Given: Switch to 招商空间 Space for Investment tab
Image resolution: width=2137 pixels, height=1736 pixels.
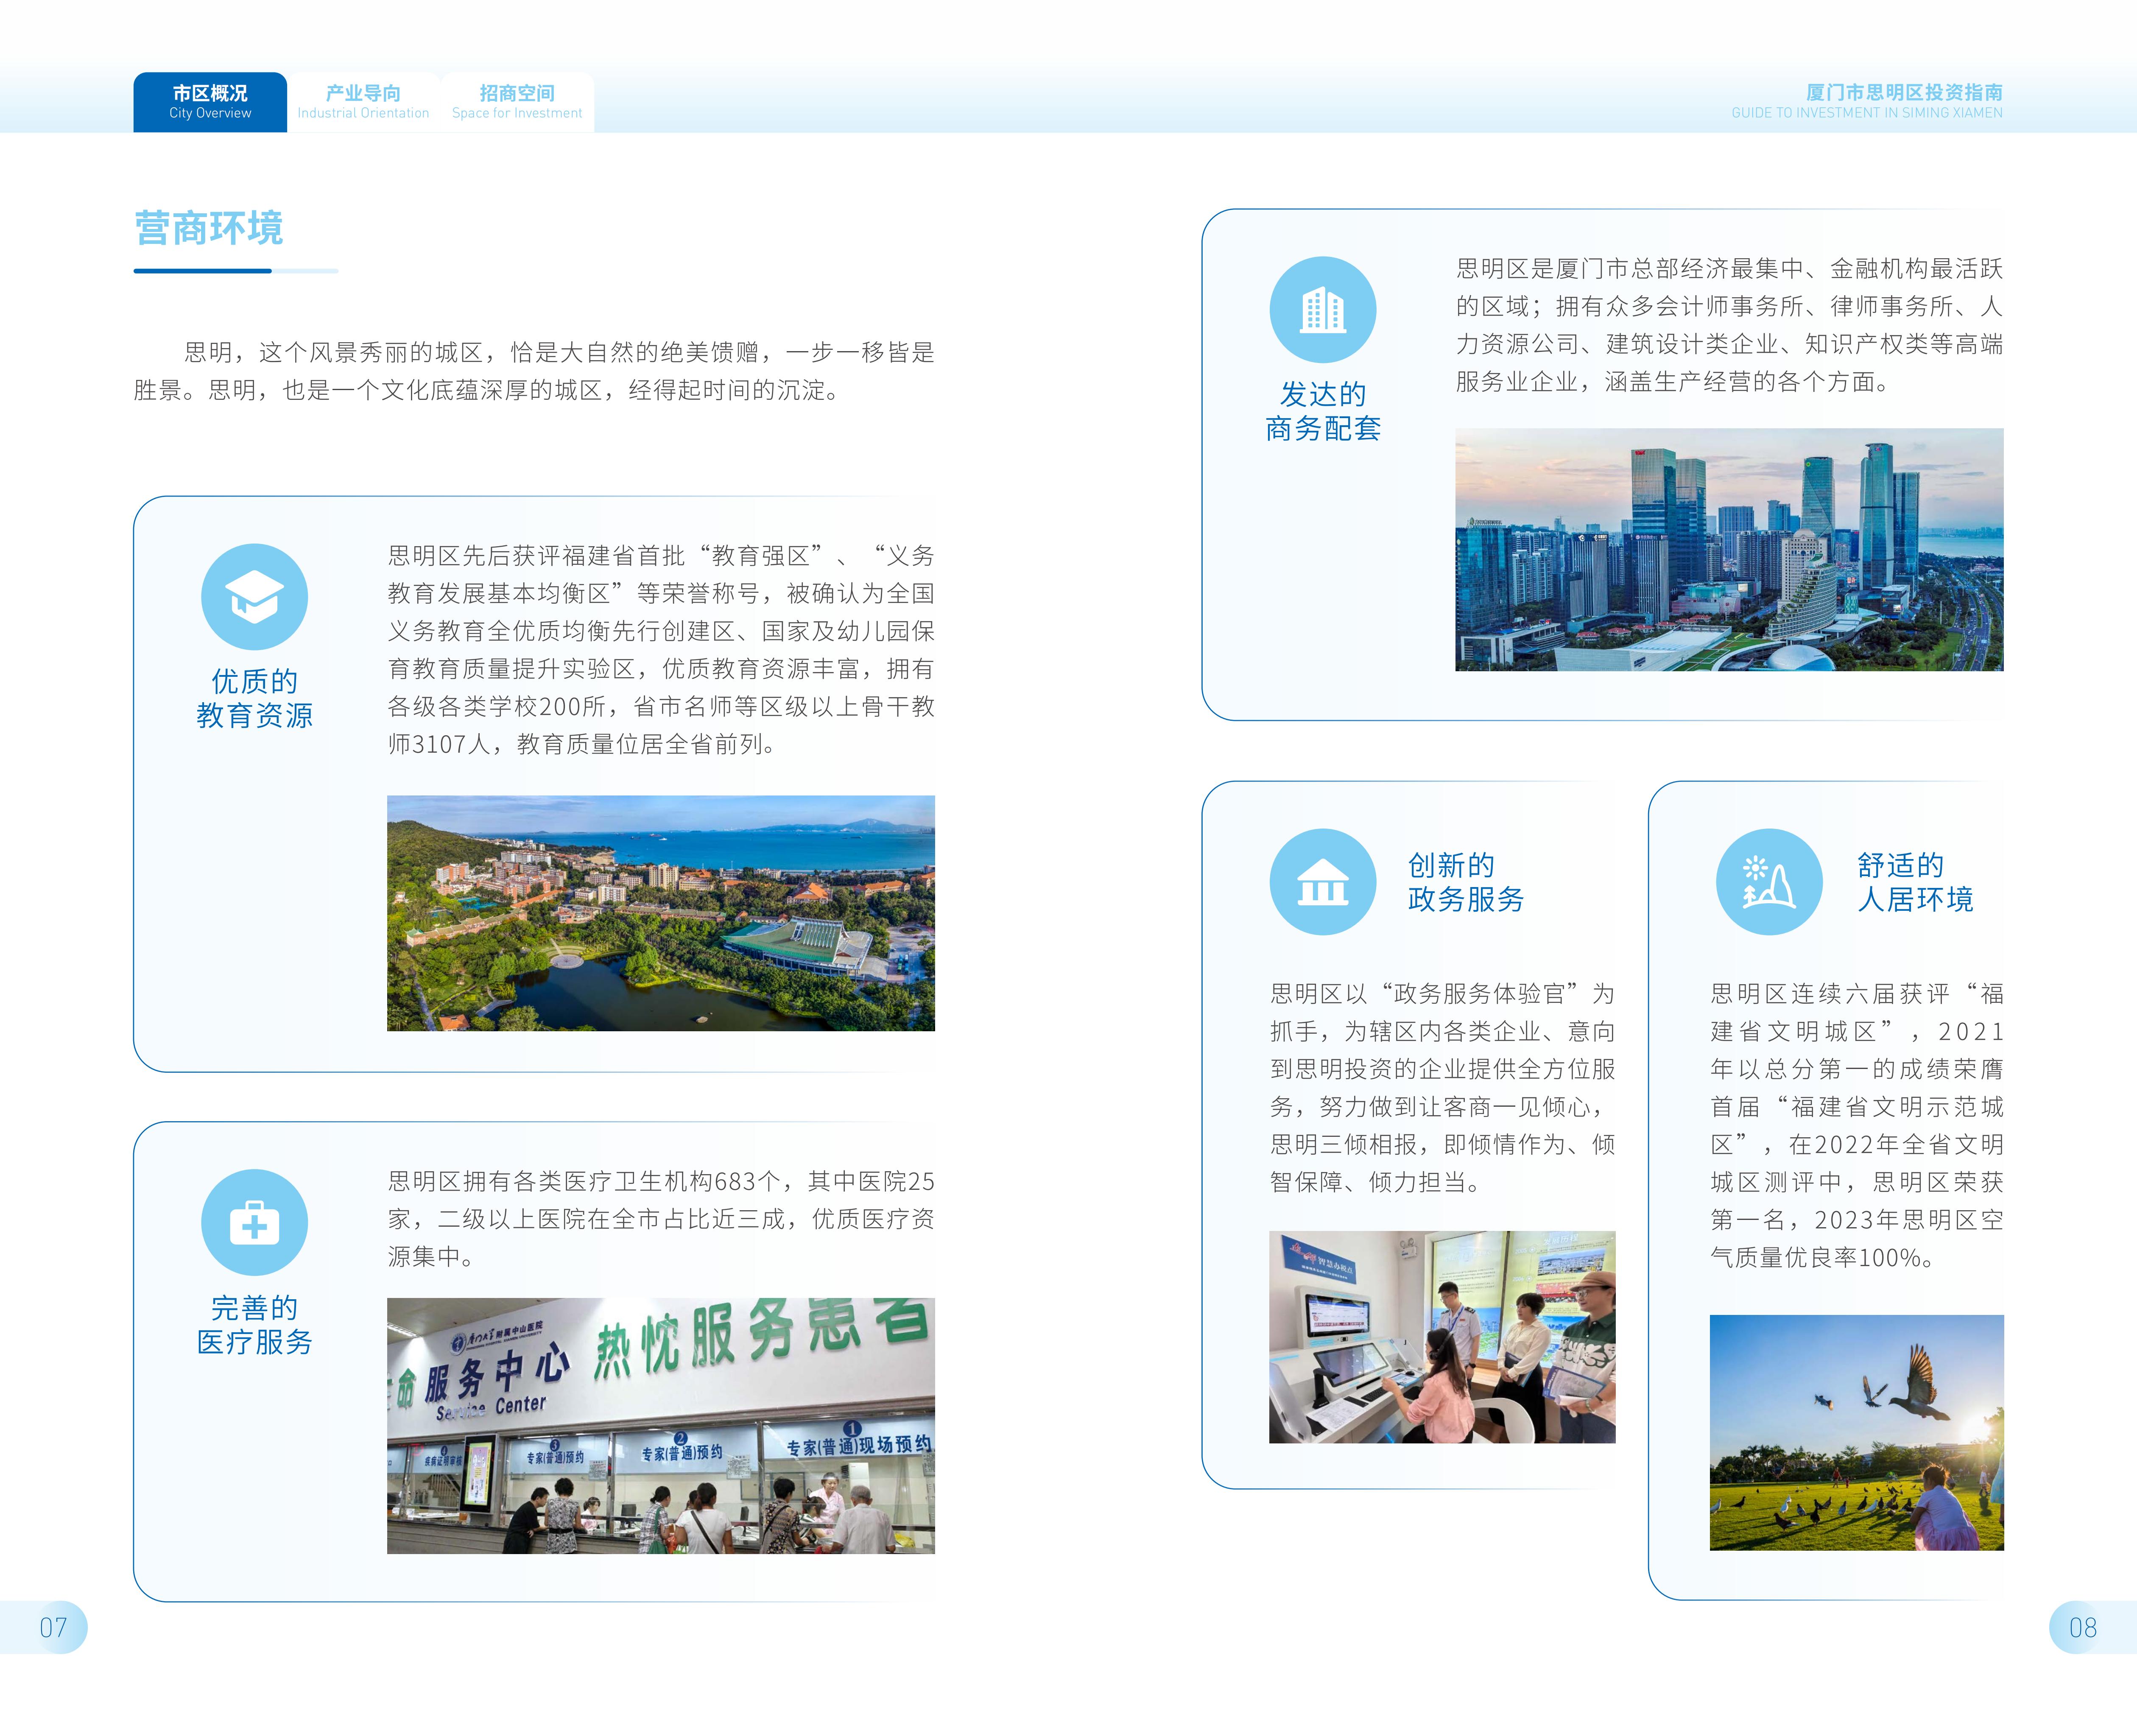Looking at the screenshot, I should [x=517, y=102].
